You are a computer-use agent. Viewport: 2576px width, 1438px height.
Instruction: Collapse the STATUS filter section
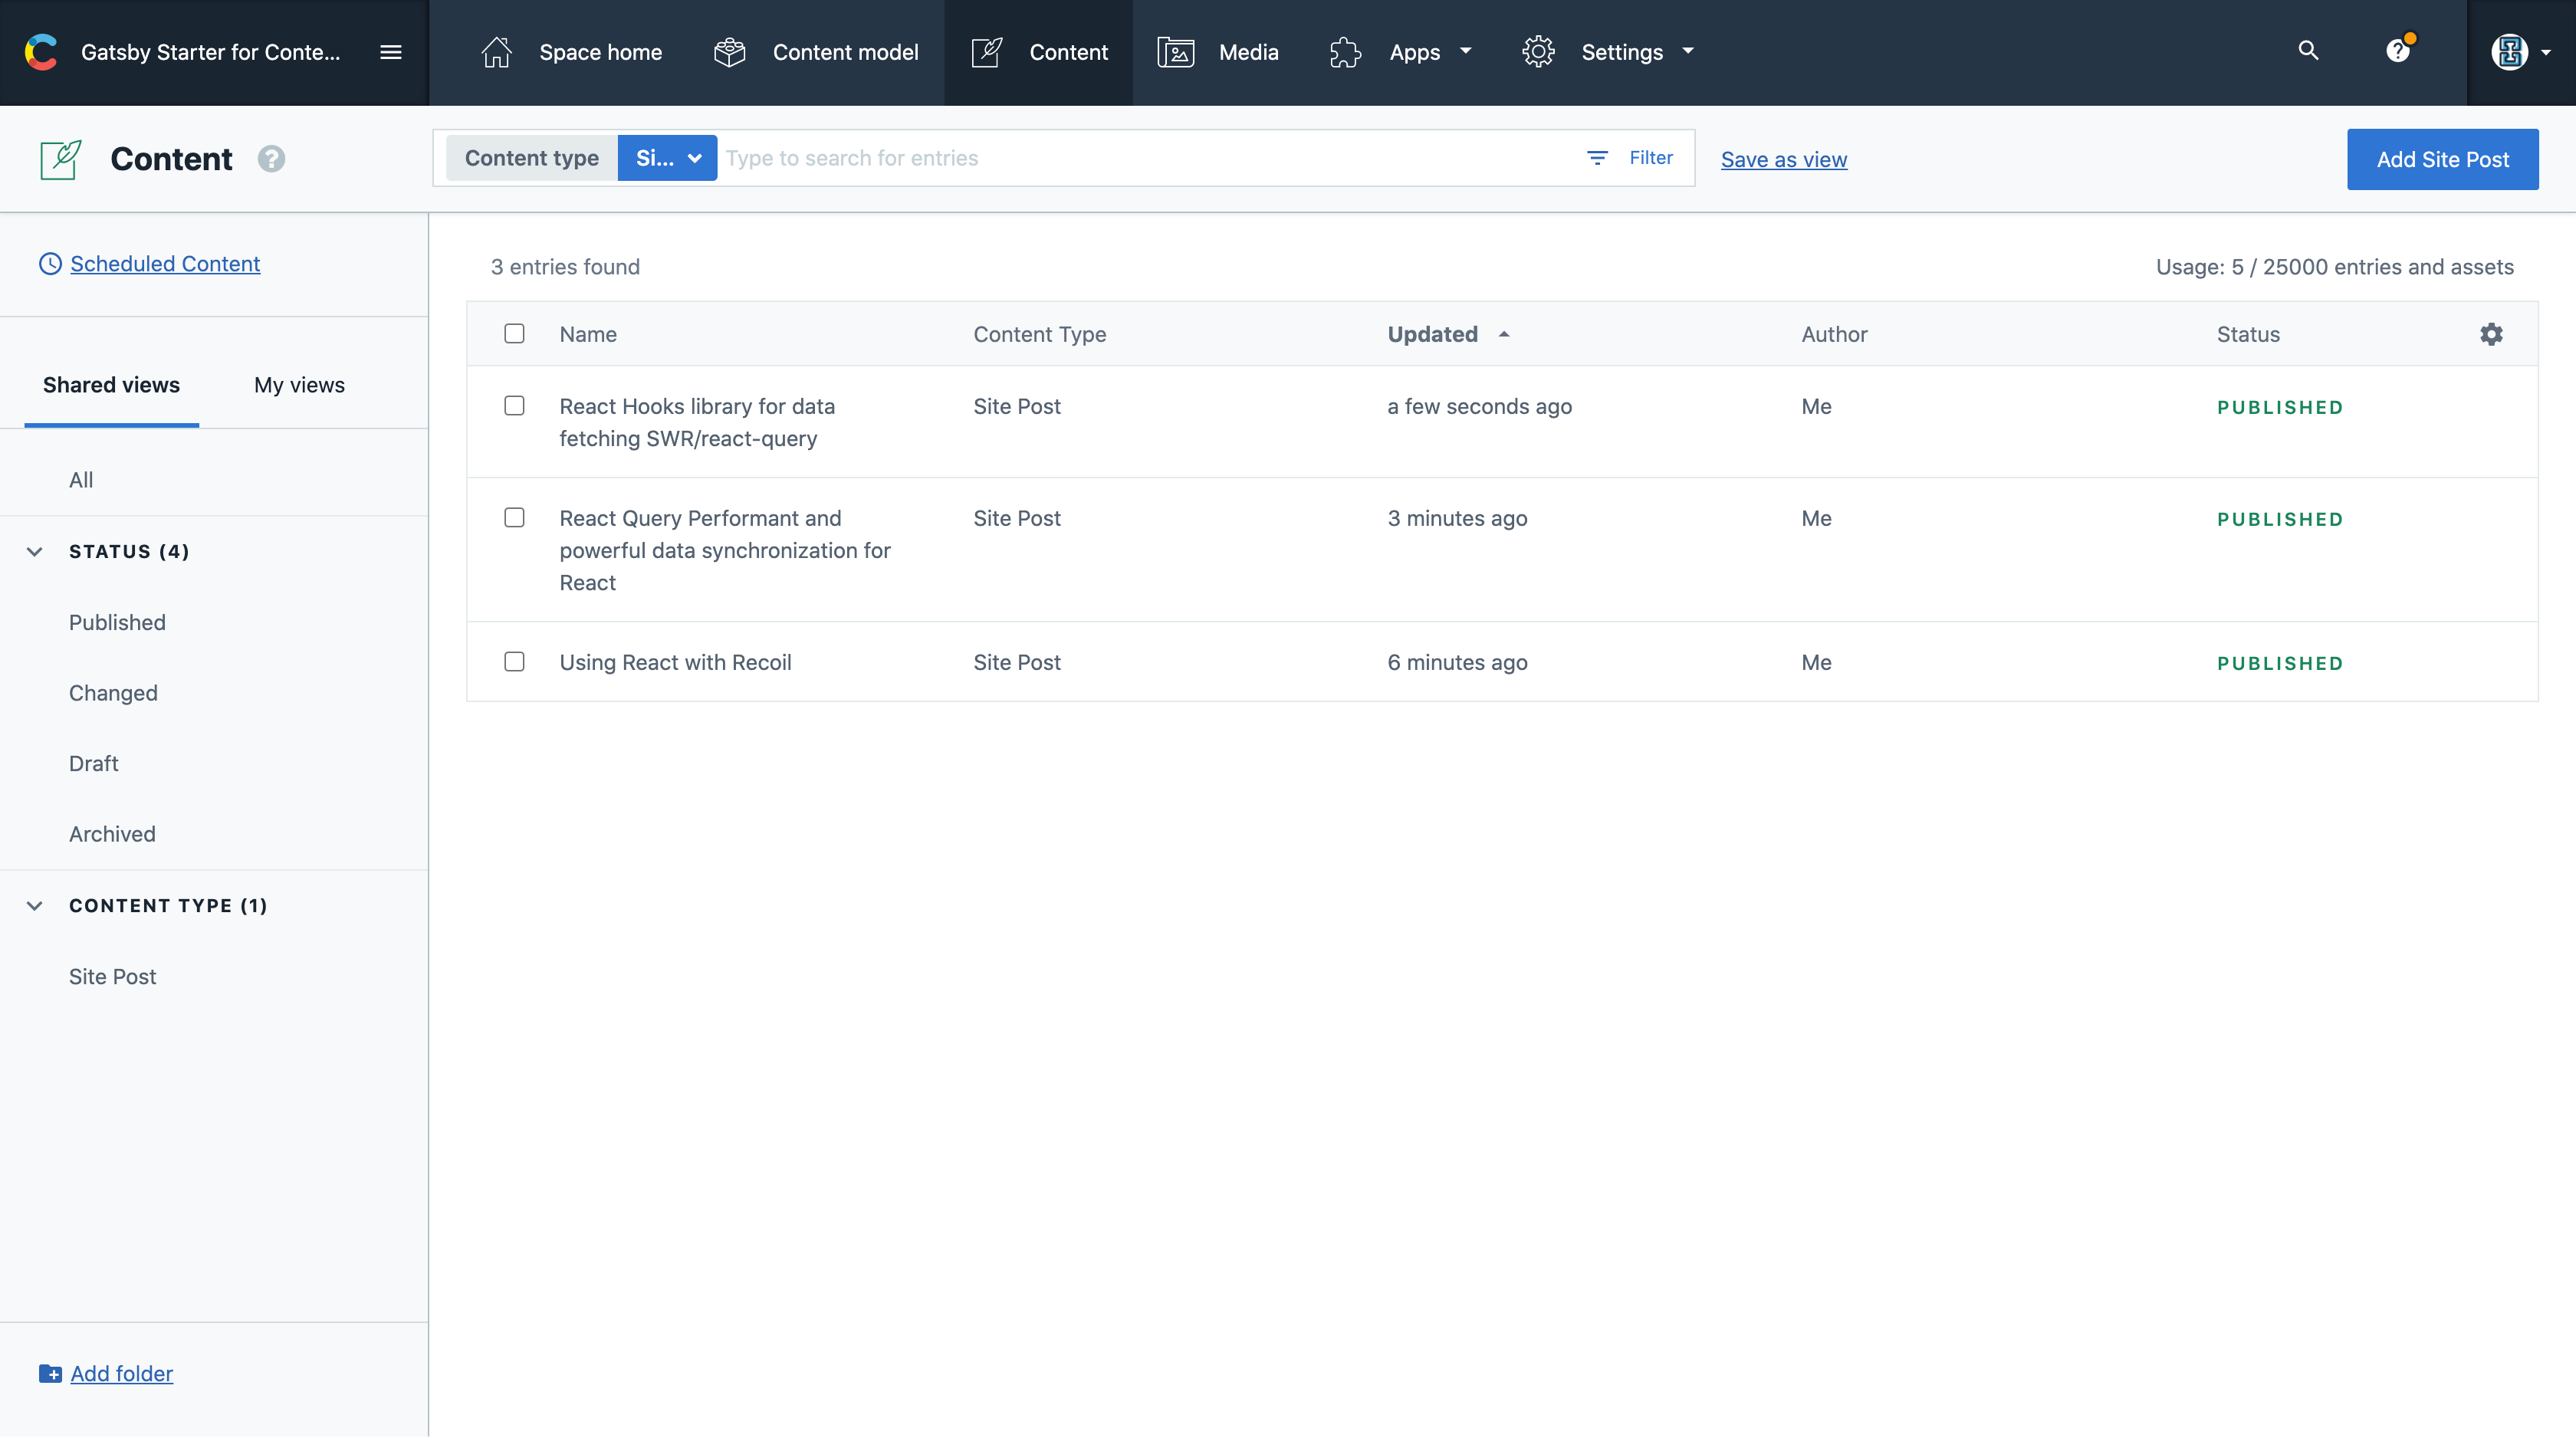35,551
